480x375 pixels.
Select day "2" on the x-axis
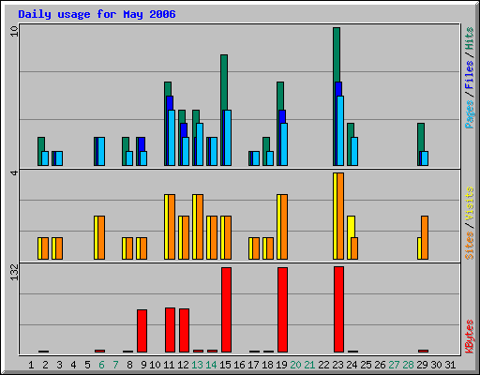45,365
